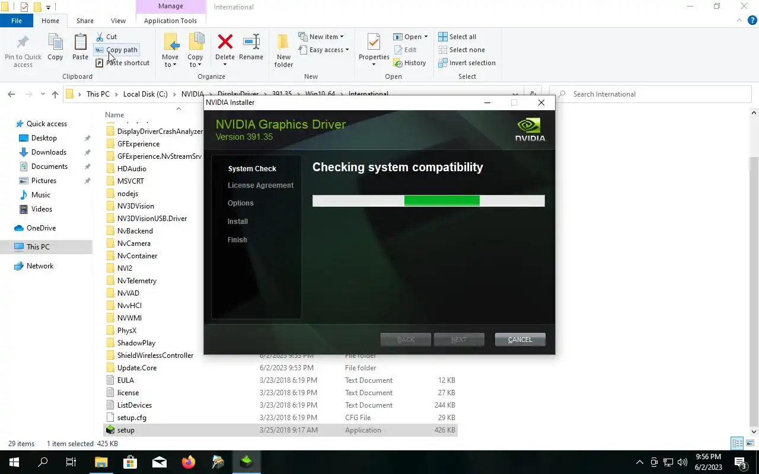Select Desktop in navigation pane
Screen dimensions: 759x474
(44, 138)
